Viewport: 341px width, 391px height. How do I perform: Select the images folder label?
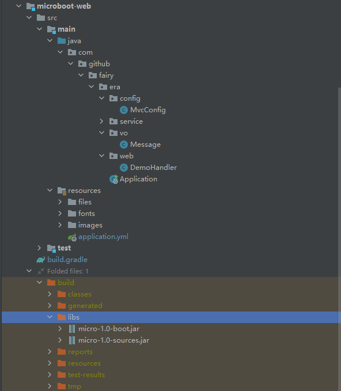coord(90,225)
